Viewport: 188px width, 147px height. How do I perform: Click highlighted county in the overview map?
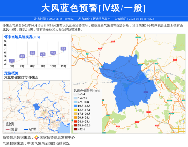click(36, 107)
